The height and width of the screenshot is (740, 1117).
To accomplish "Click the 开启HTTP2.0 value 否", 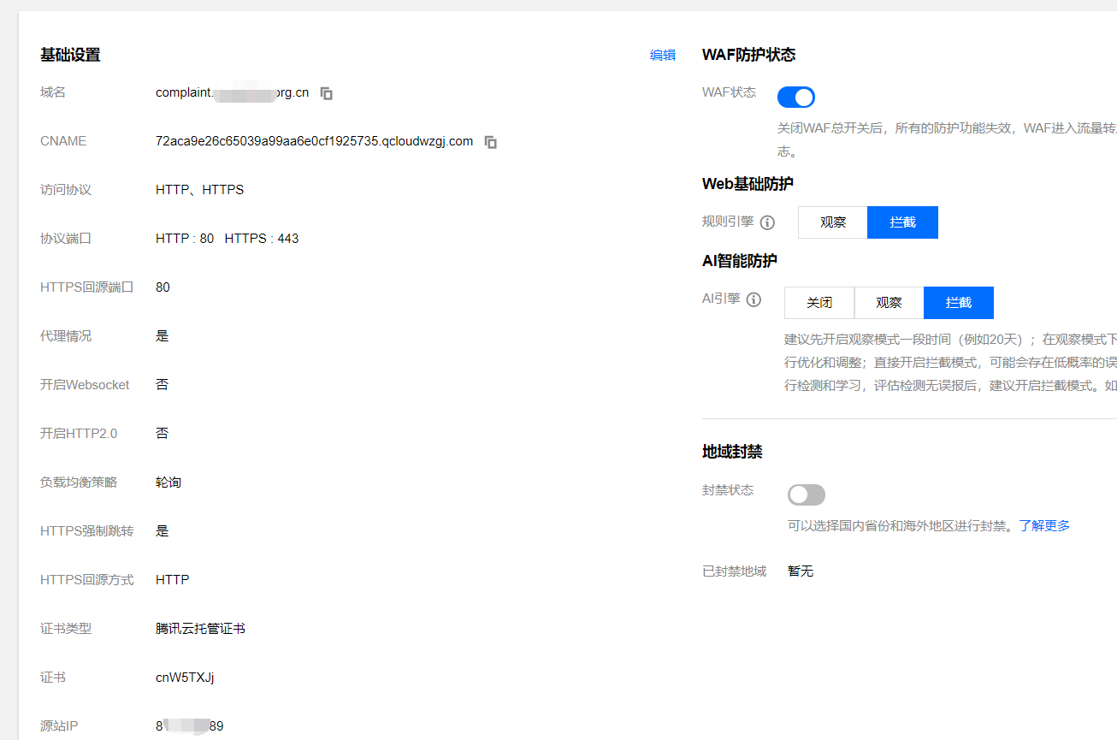I will click(x=163, y=434).
